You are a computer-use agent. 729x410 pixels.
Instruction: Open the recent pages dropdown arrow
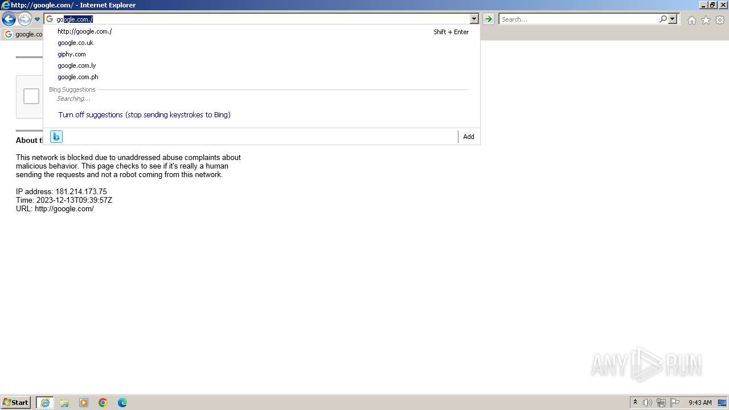(37, 19)
